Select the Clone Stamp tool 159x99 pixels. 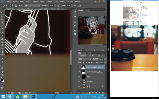pyautogui.click(x=2, y=39)
